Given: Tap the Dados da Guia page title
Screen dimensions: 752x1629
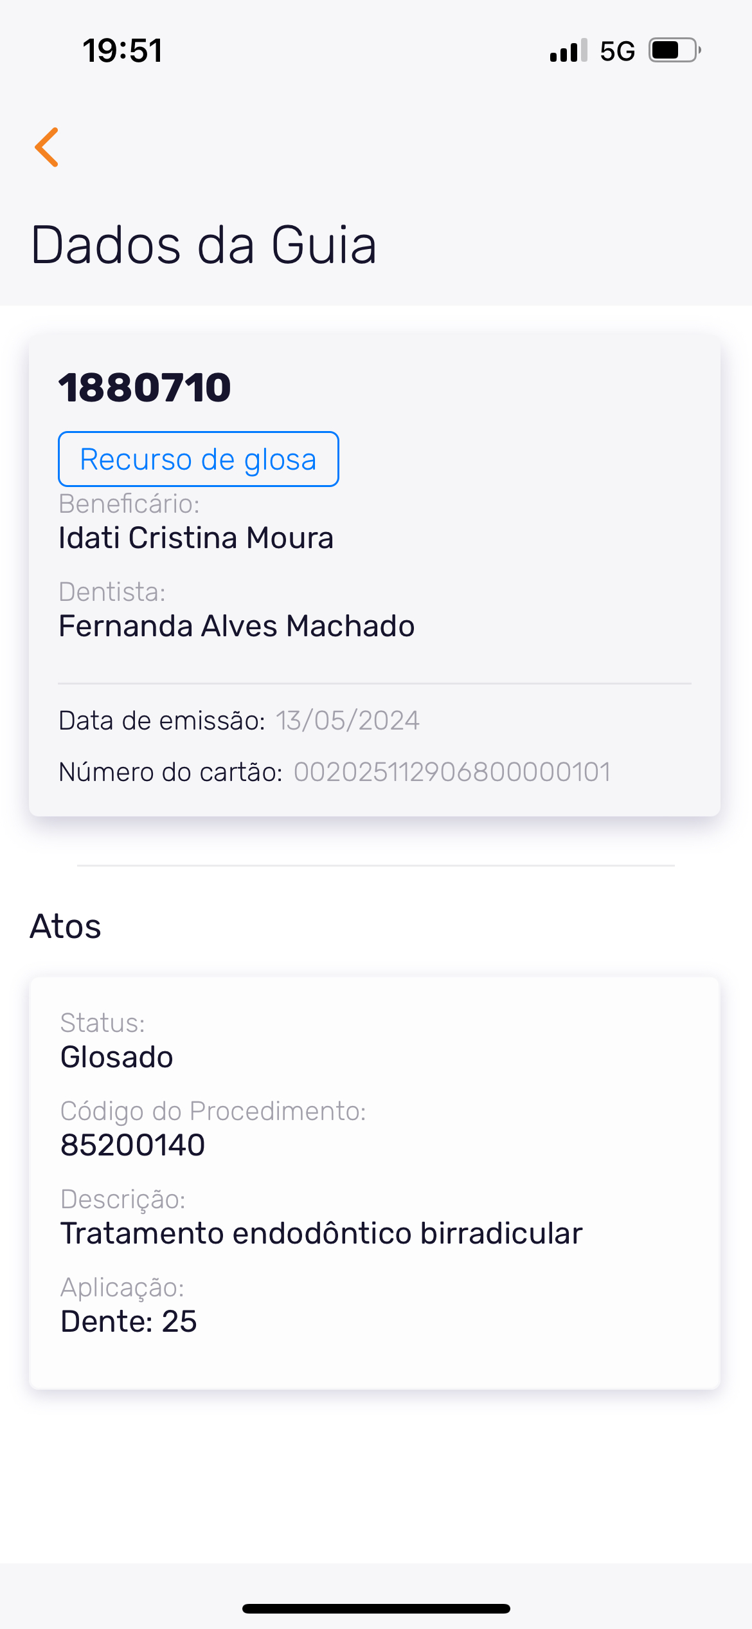Looking at the screenshot, I should [203, 245].
